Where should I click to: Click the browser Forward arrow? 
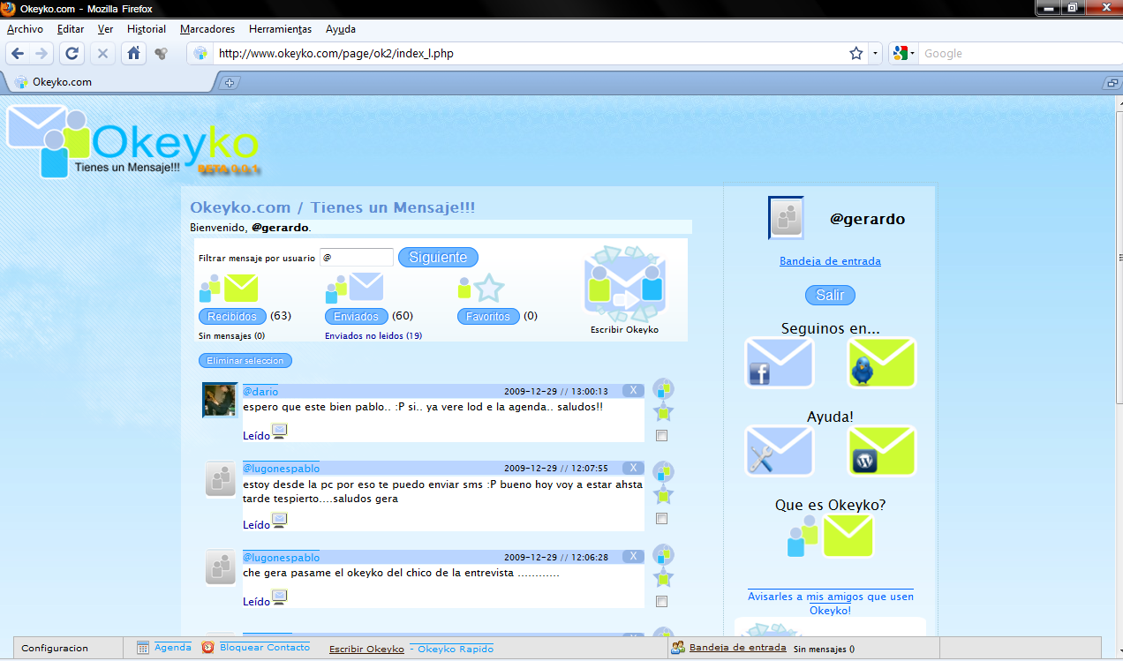tap(41, 54)
